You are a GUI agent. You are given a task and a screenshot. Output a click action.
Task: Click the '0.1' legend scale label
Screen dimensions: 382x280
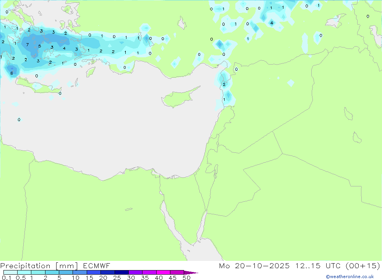[x=6, y=278]
